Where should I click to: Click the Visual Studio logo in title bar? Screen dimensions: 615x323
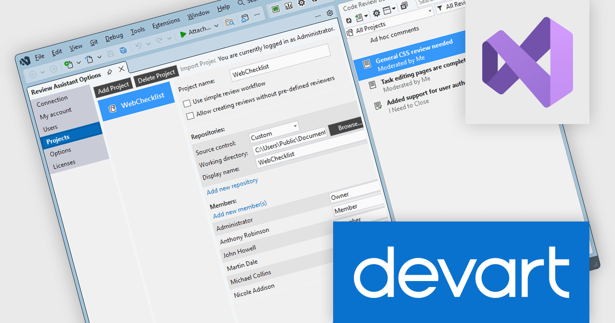[x=25, y=60]
